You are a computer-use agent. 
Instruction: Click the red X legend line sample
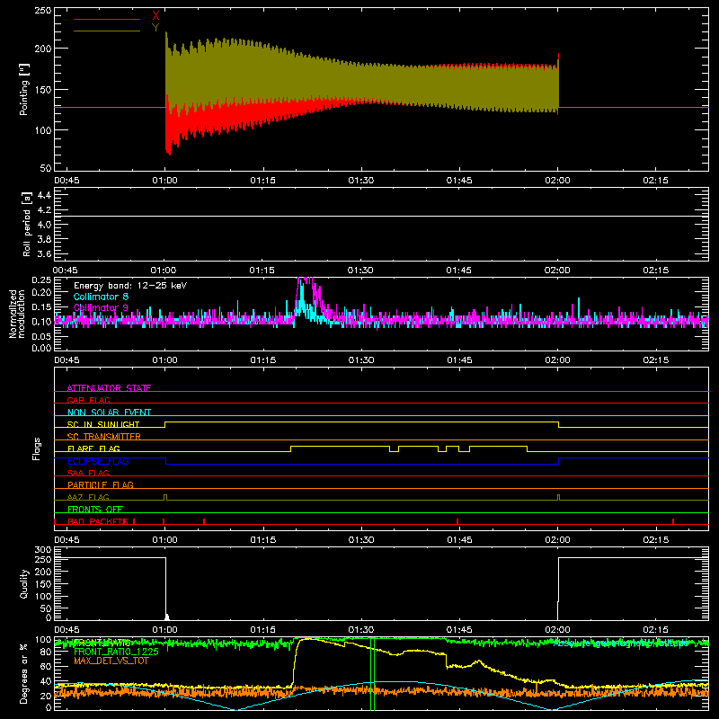(107, 19)
